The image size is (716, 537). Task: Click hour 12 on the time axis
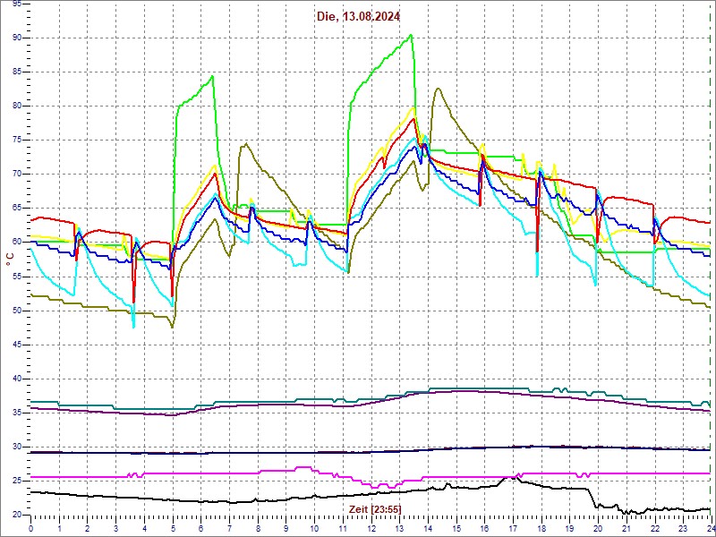(371, 528)
